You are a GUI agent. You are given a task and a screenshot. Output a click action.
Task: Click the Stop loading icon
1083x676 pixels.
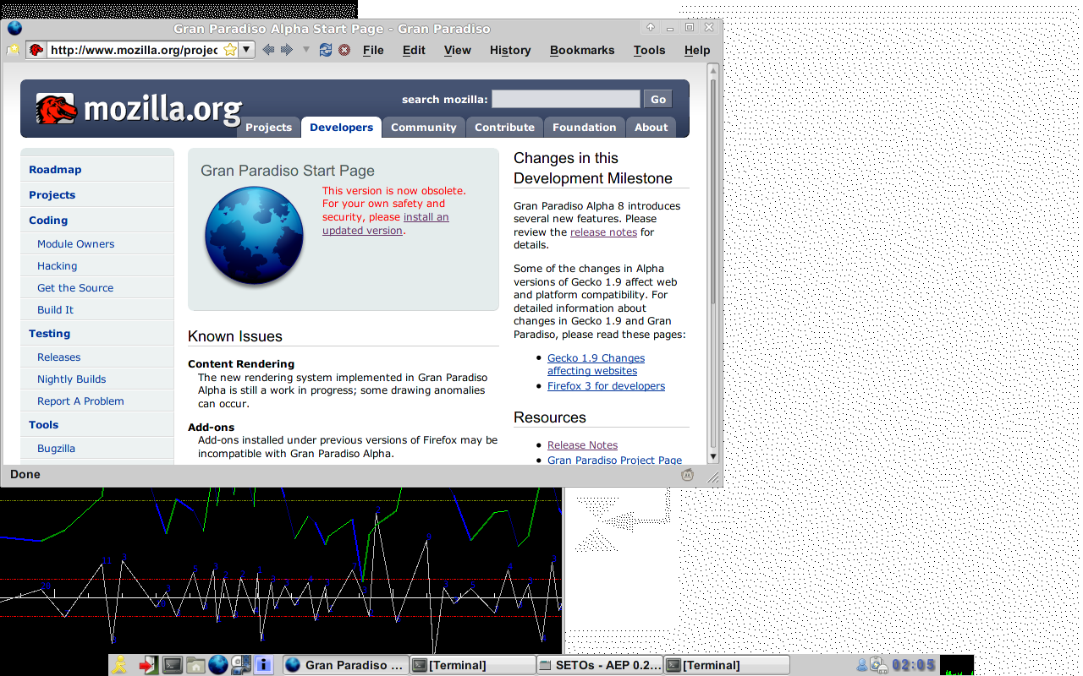[344, 50]
